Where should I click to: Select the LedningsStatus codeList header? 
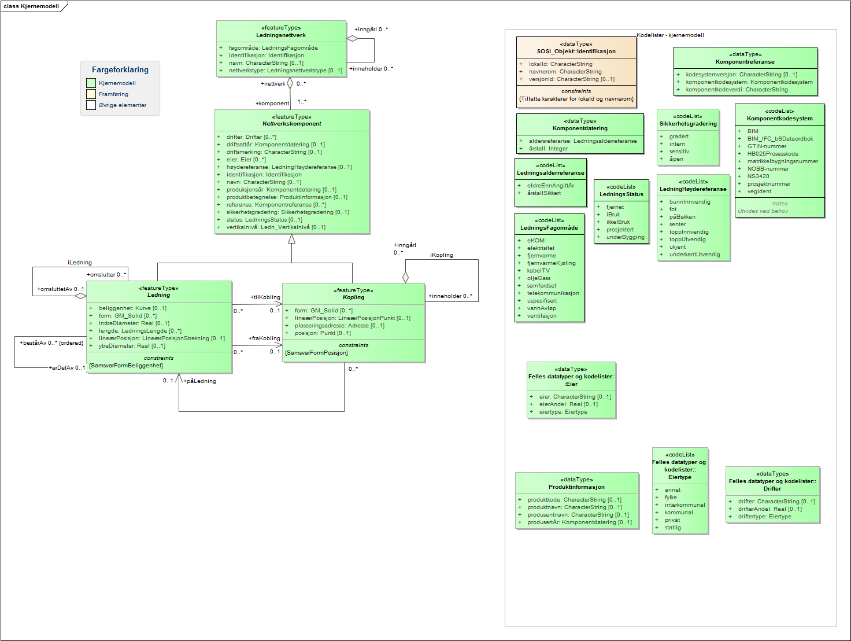coord(621,190)
